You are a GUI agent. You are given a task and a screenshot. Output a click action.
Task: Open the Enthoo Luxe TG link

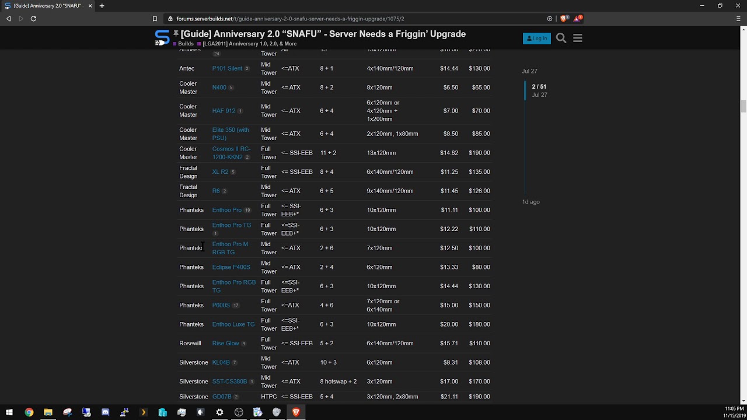233,324
